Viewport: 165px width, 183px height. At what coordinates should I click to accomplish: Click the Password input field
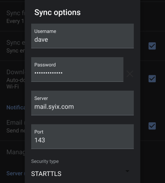[x=77, y=70]
